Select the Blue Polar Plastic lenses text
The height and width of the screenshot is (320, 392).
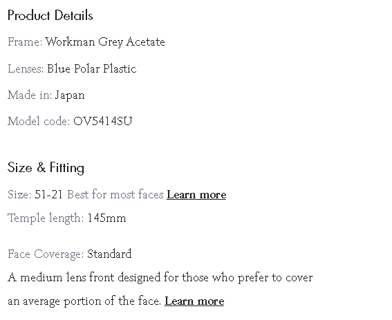pyautogui.click(x=92, y=68)
